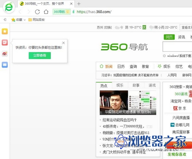The height and width of the screenshot is (159, 192).
Task: Open the 查询 category link
Action: [x=133, y=66]
